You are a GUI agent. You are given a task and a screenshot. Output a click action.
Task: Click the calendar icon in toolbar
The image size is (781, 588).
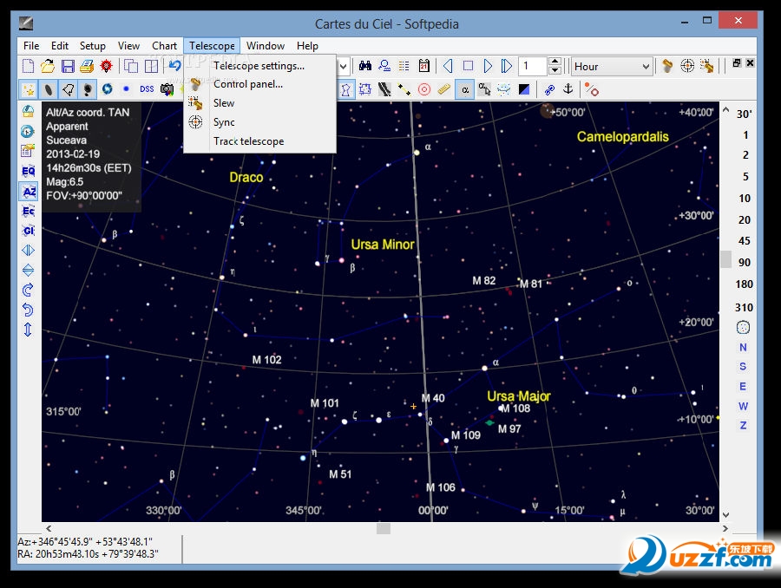424,66
